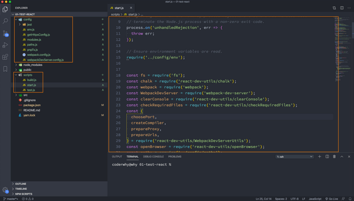Click the Manage gear icon

click(x=5, y=190)
